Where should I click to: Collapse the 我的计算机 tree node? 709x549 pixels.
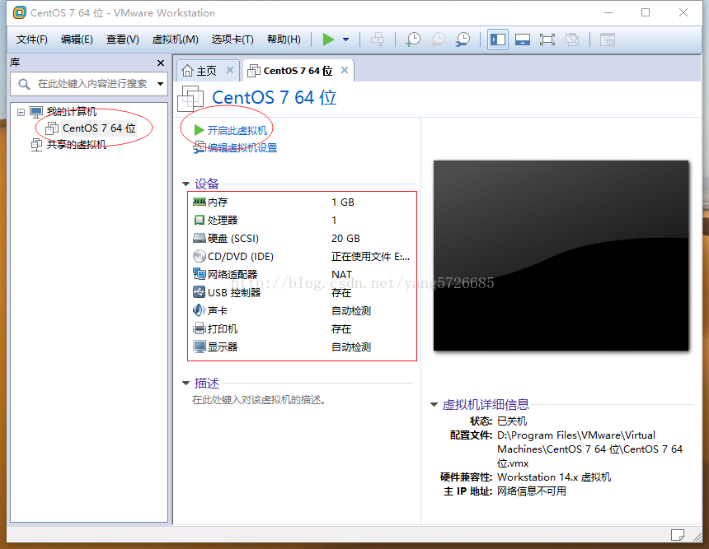click(21, 112)
